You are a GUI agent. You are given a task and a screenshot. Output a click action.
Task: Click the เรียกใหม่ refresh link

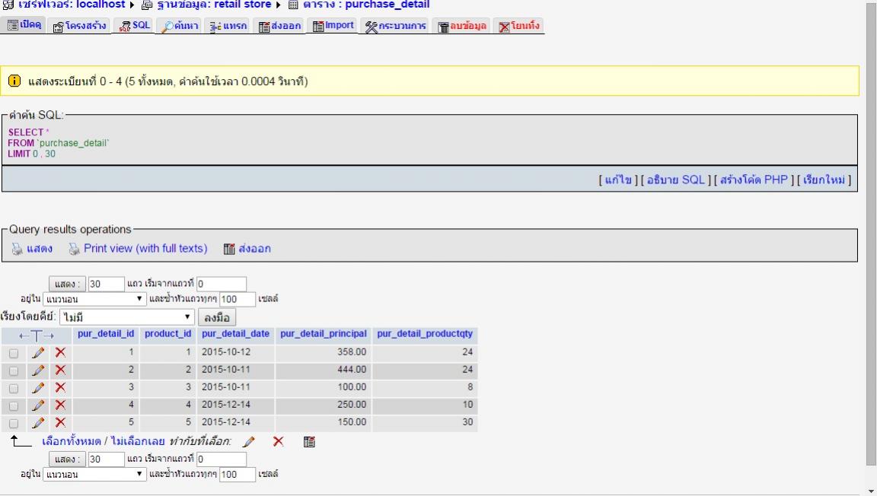pos(824,180)
